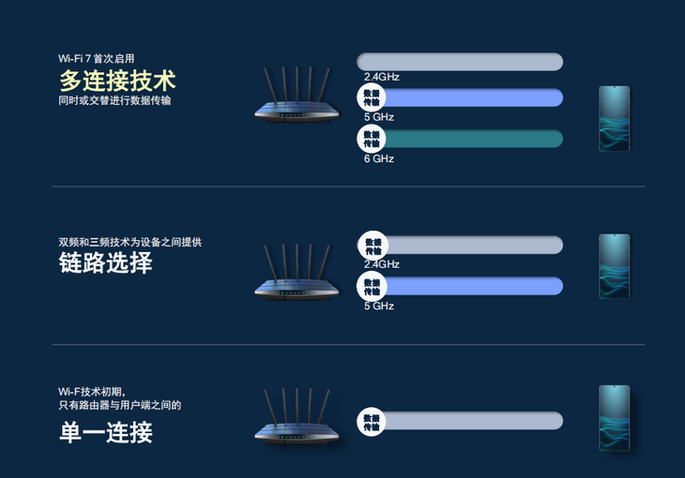Screen dimensions: 685x478
Task: Click the blue 5 GHz bar in 链路选择 section
Action: 474,286
